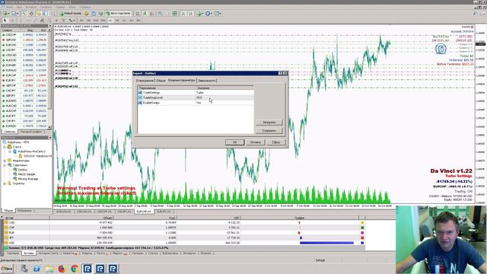This screenshot has height=274, width=487.
Task: Open the Справка menu
Action: [84, 7]
